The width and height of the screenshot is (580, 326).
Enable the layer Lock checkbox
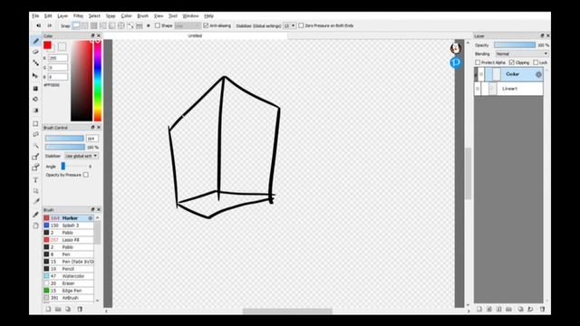[536, 62]
